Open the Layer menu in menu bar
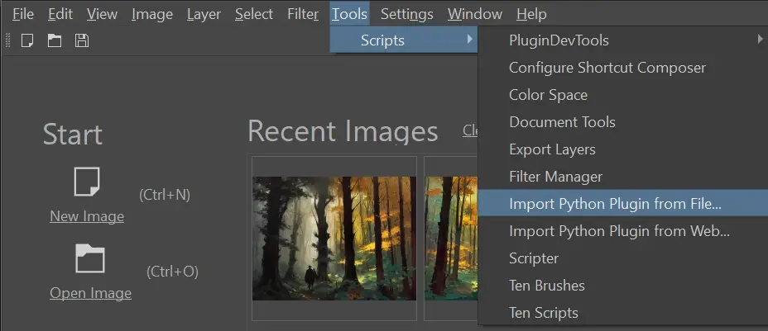Image resolution: width=768 pixels, height=331 pixels. 204,14
